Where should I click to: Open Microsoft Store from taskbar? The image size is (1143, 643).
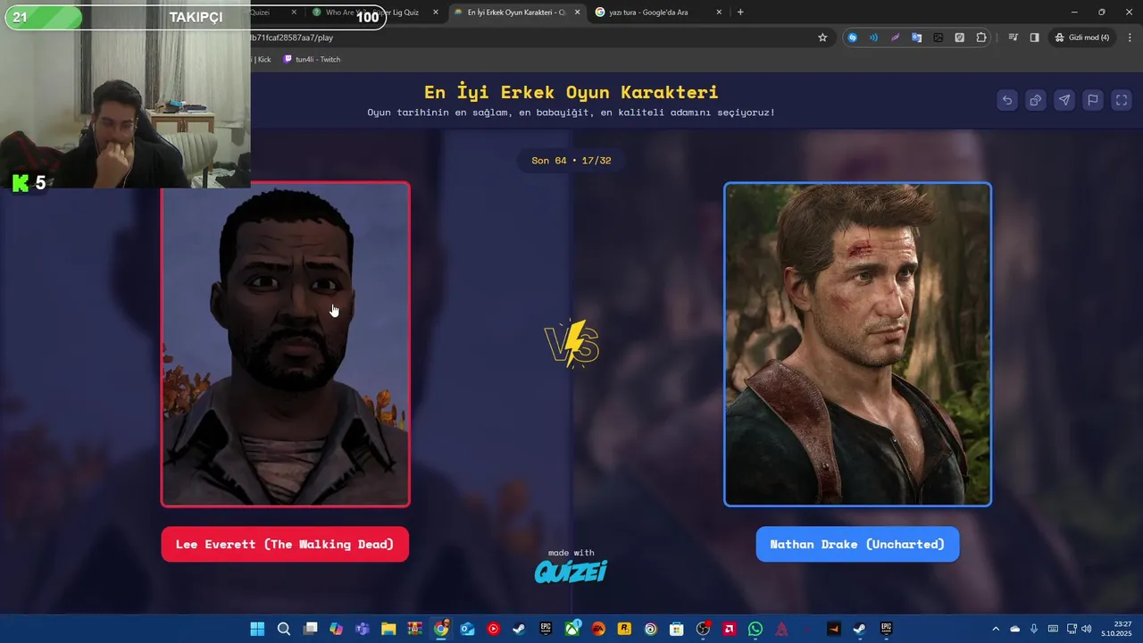tap(677, 629)
